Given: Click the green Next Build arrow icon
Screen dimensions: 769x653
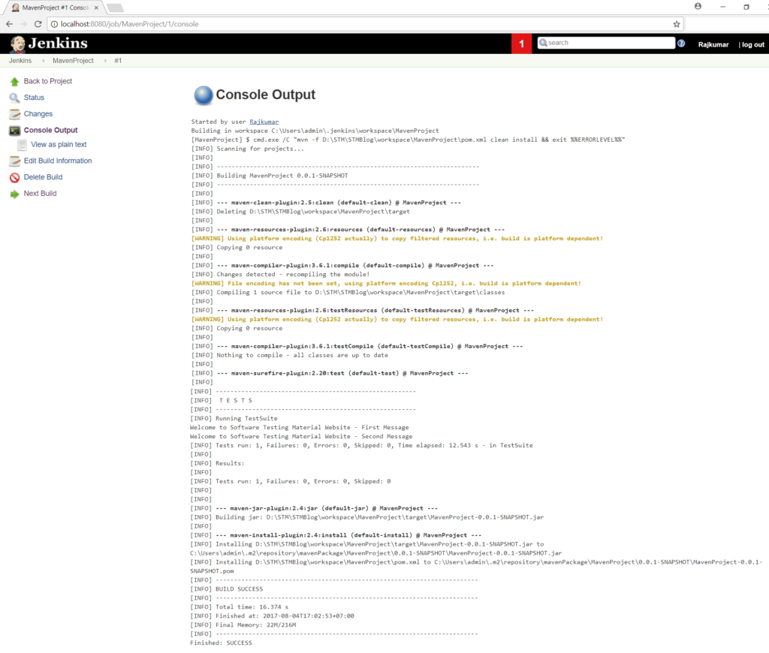Looking at the screenshot, I should [14, 193].
